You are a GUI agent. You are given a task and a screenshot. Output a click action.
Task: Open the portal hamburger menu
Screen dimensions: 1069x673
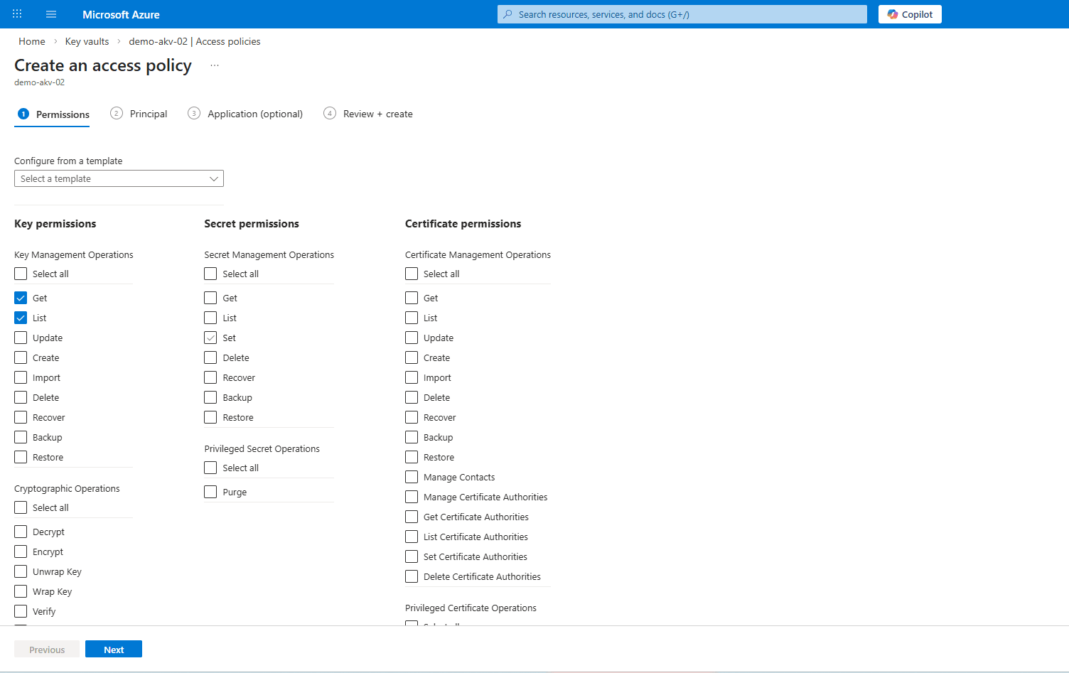tap(50, 14)
